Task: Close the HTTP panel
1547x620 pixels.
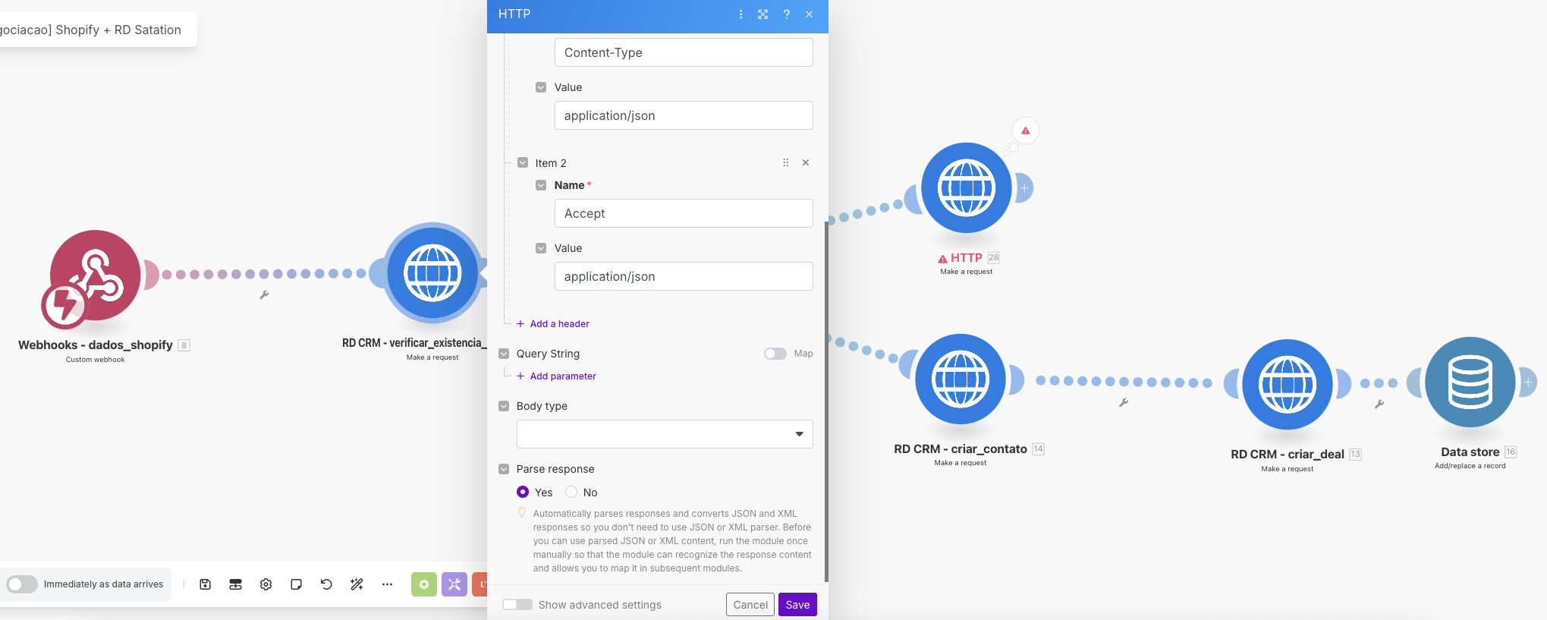Action: (810, 14)
